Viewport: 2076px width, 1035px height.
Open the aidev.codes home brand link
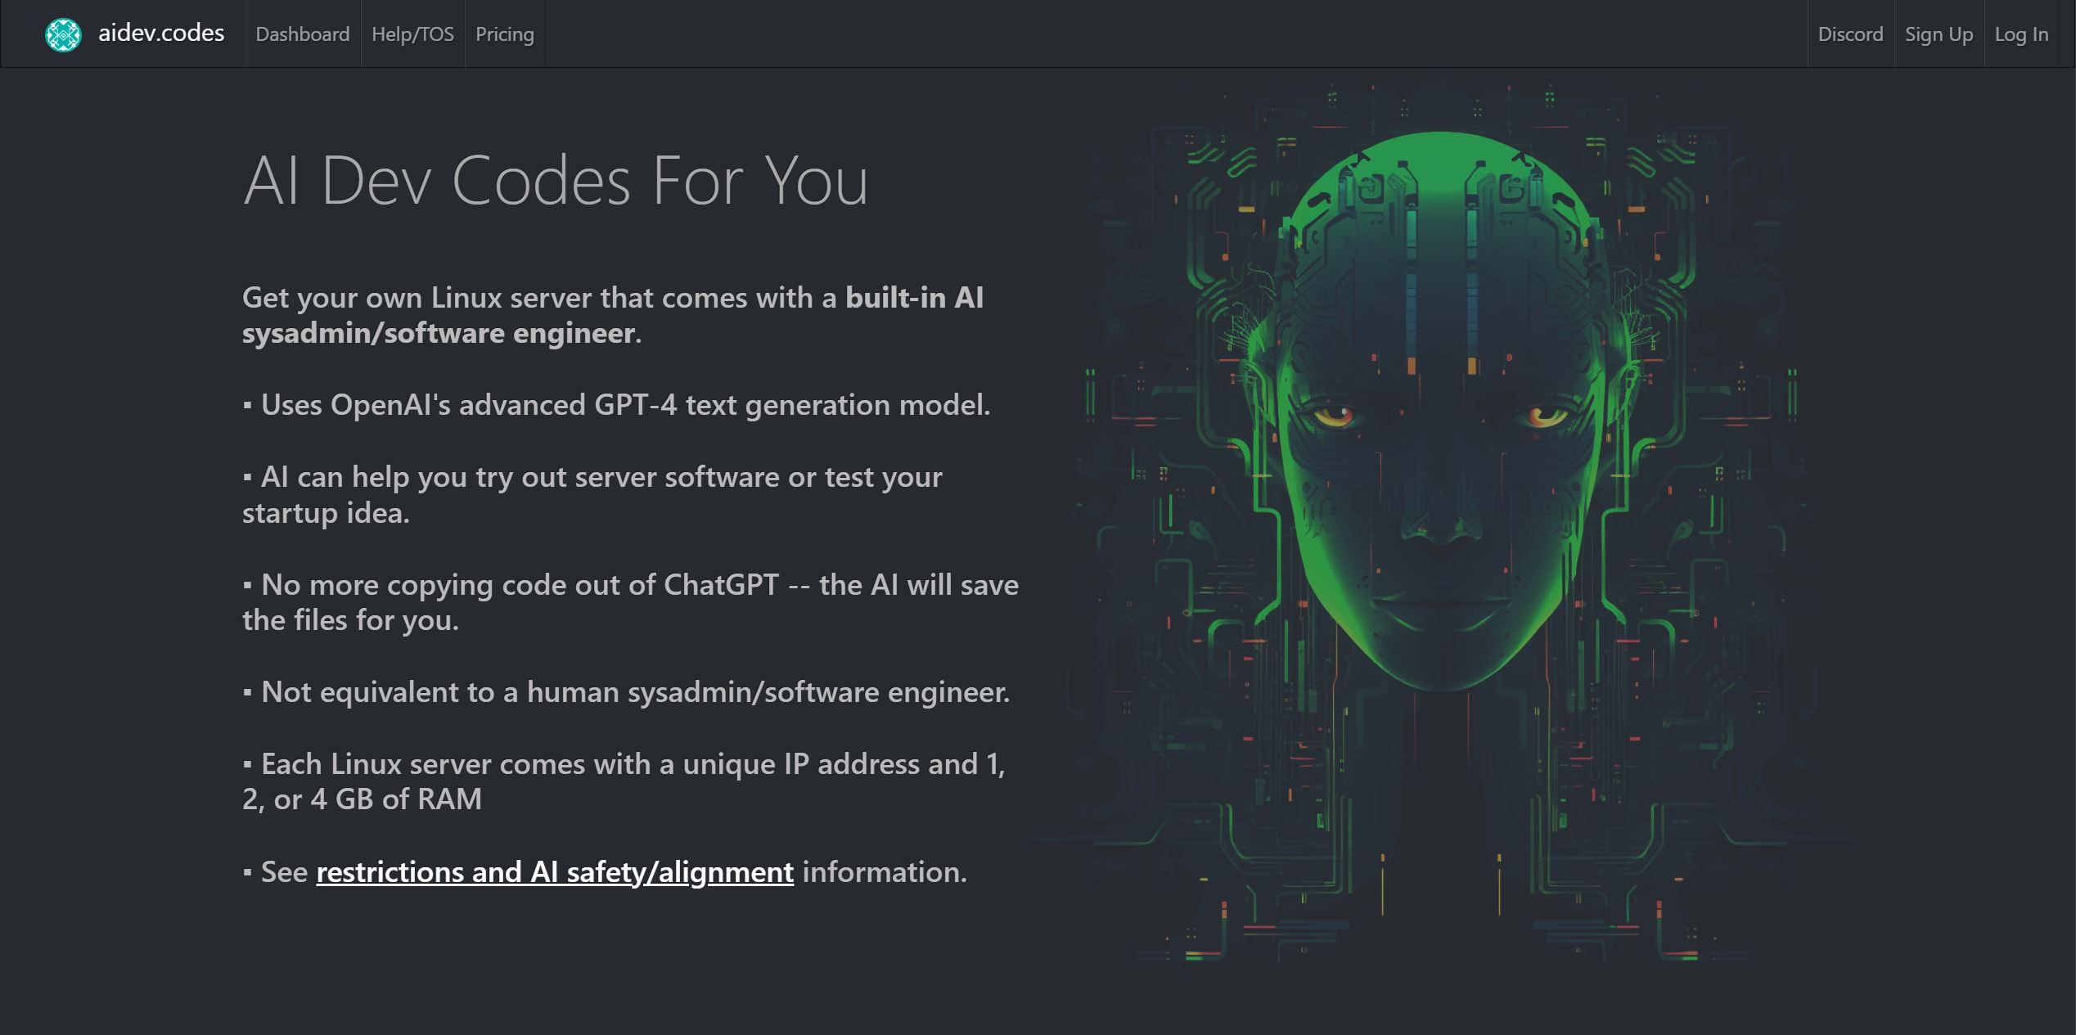click(x=160, y=34)
